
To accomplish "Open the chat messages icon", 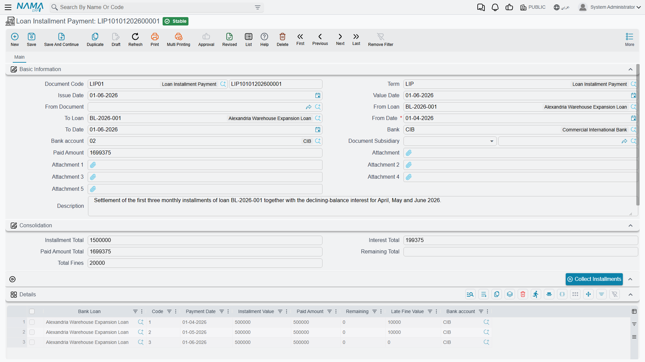I will pos(481,7).
